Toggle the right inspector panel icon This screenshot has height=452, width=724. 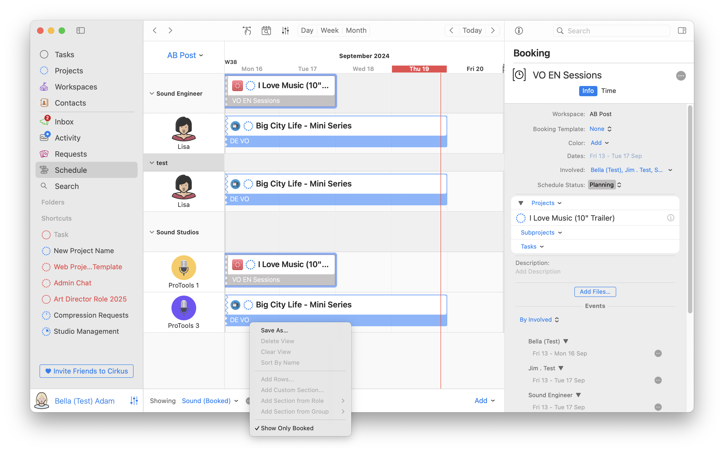pos(682,30)
